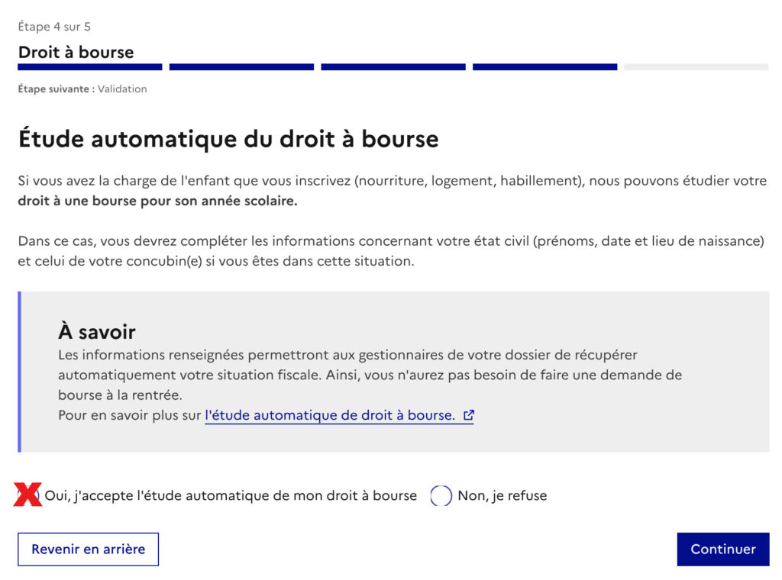This screenshot has width=782, height=580.
Task: Go back with Revenir en arrière
Action: click(89, 549)
